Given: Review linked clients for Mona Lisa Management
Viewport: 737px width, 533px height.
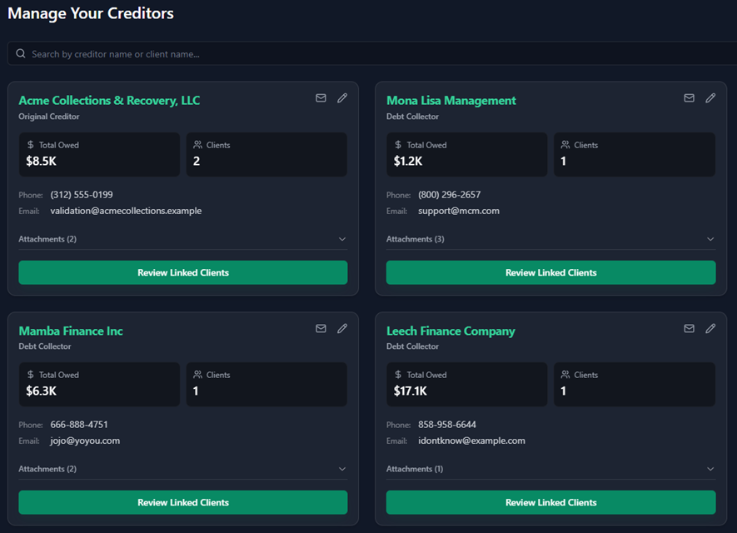Looking at the screenshot, I should [550, 272].
